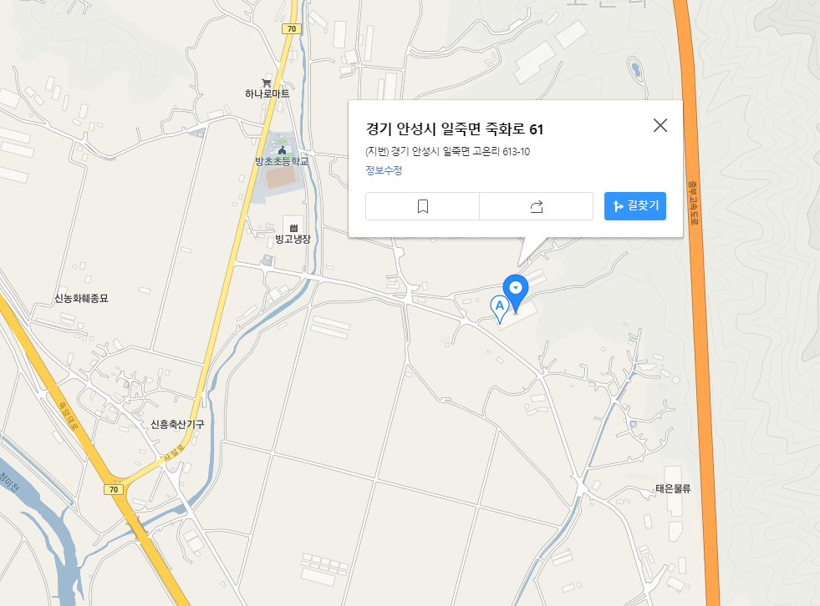Image resolution: width=820 pixels, height=606 pixels.
Task: Click the 빙고냉장 factory icon
Action: (294, 229)
